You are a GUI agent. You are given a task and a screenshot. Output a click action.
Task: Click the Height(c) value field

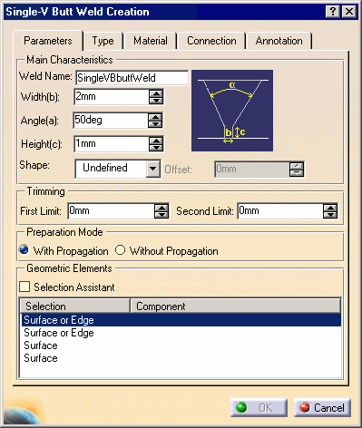(x=112, y=144)
